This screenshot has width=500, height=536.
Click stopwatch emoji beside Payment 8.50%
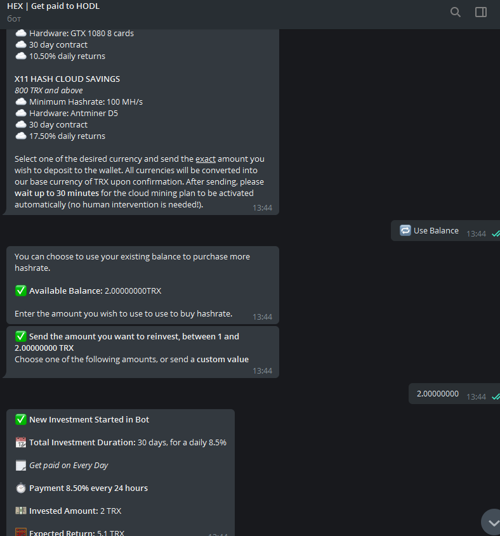(21, 488)
